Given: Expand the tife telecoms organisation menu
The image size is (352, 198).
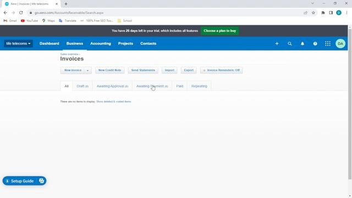Looking at the screenshot, I should tap(18, 43).
